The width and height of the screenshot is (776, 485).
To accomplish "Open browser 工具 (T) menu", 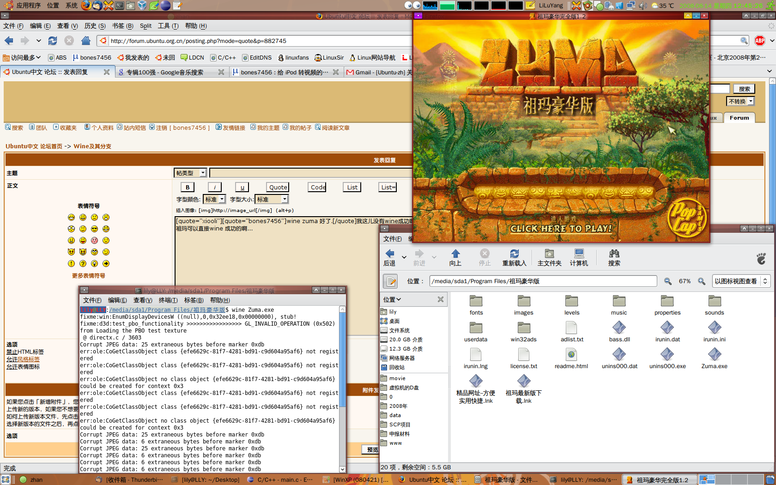I will (x=168, y=26).
